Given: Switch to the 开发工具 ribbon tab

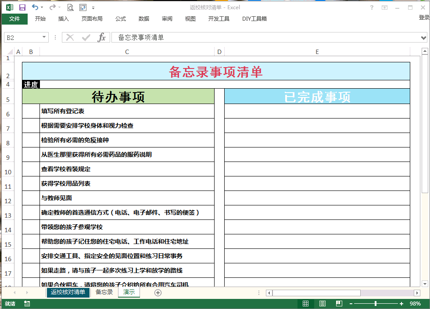Looking at the screenshot, I should 219,19.
